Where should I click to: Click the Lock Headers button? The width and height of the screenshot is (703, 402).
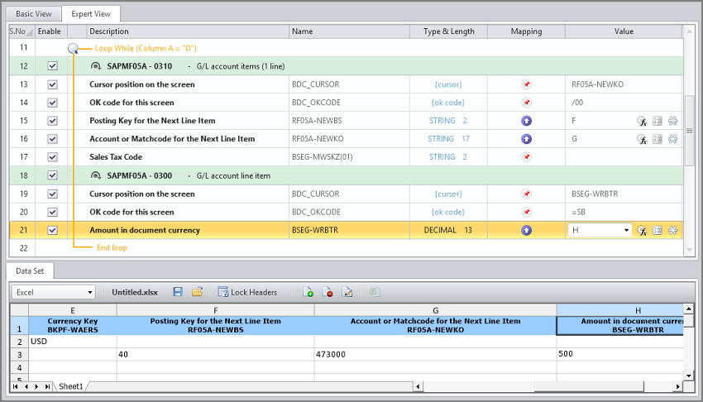(x=247, y=292)
